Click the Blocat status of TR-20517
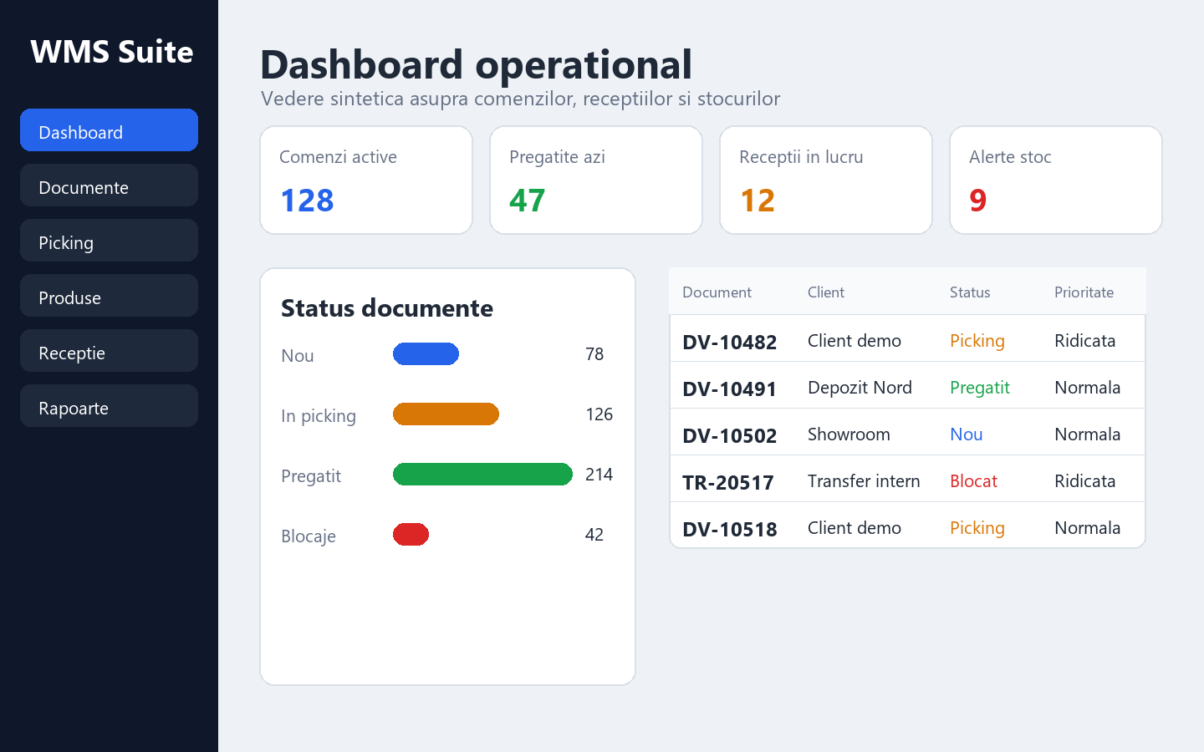The width and height of the screenshot is (1204, 752). pos(974,481)
